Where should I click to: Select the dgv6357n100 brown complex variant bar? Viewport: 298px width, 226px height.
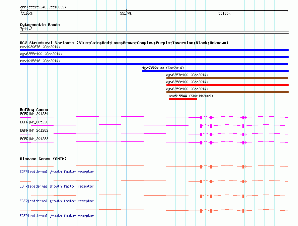pos(227,78)
